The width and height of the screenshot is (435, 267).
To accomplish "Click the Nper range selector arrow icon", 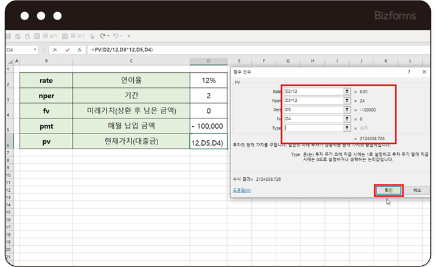I will pyautogui.click(x=347, y=100).
